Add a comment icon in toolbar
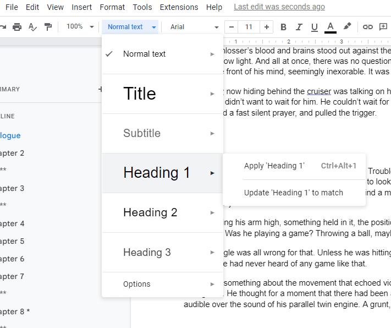391x328 pixels. pyautogui.click(x=383, y=26)
